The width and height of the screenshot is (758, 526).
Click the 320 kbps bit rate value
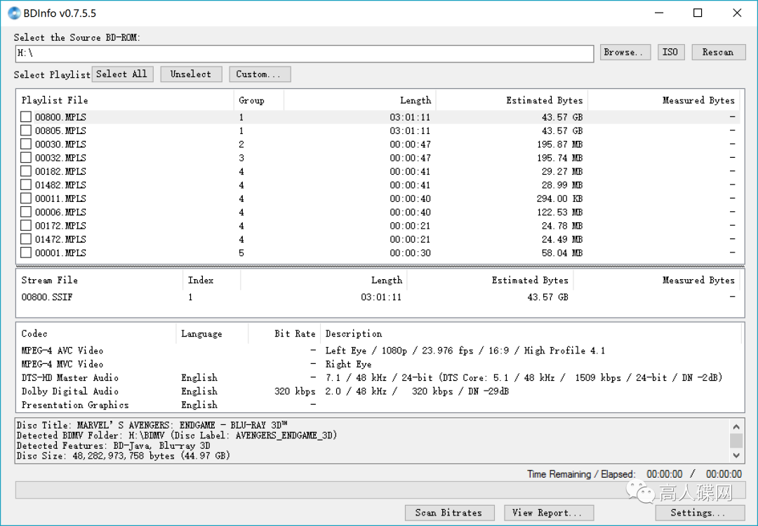point(294,391)
